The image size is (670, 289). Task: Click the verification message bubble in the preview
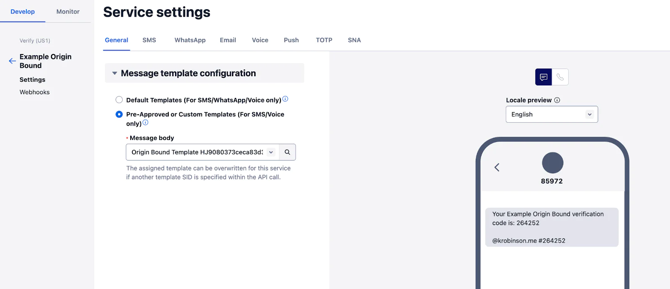[x=551, y=227]
